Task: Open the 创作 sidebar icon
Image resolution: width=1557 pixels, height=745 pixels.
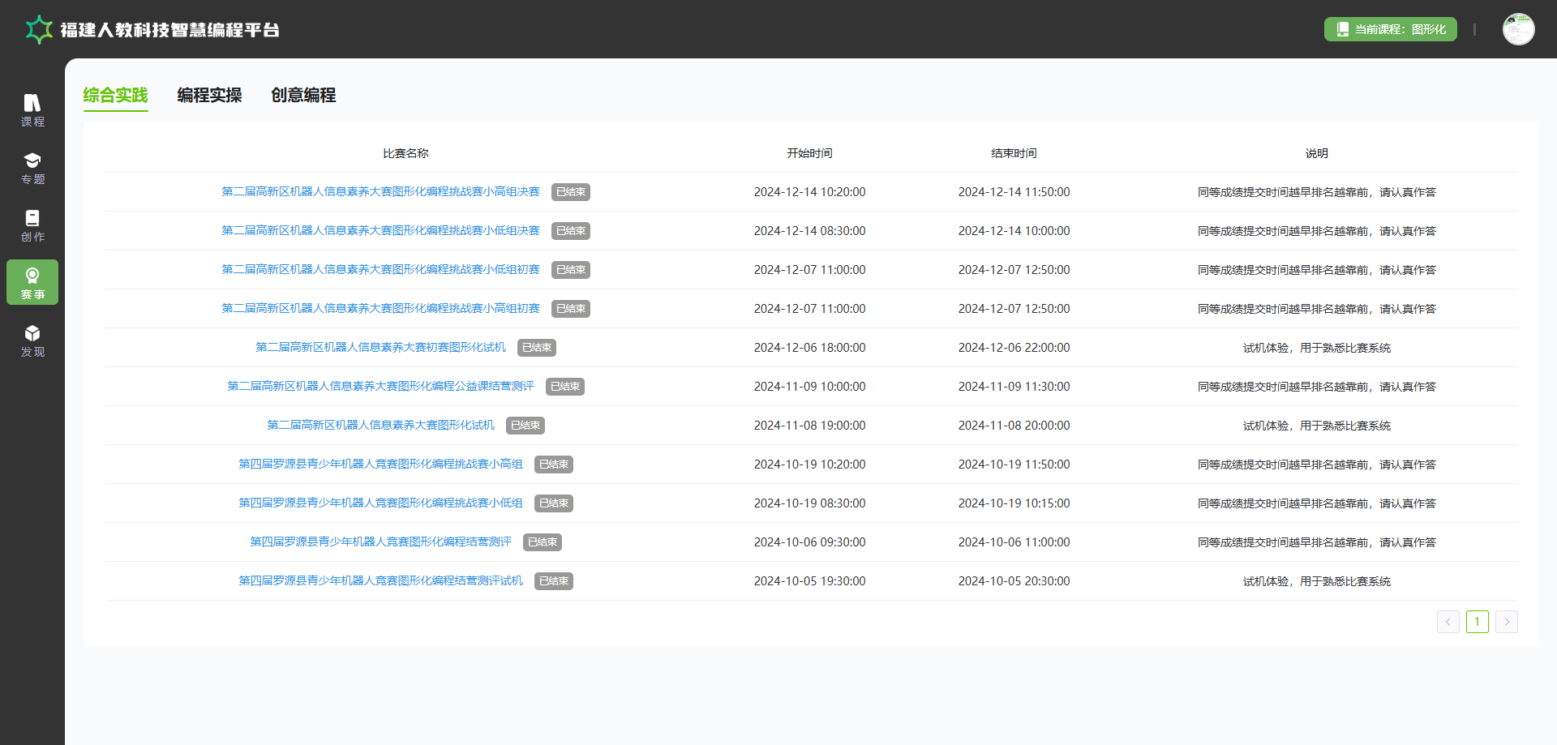Action: tap(32, 225)
